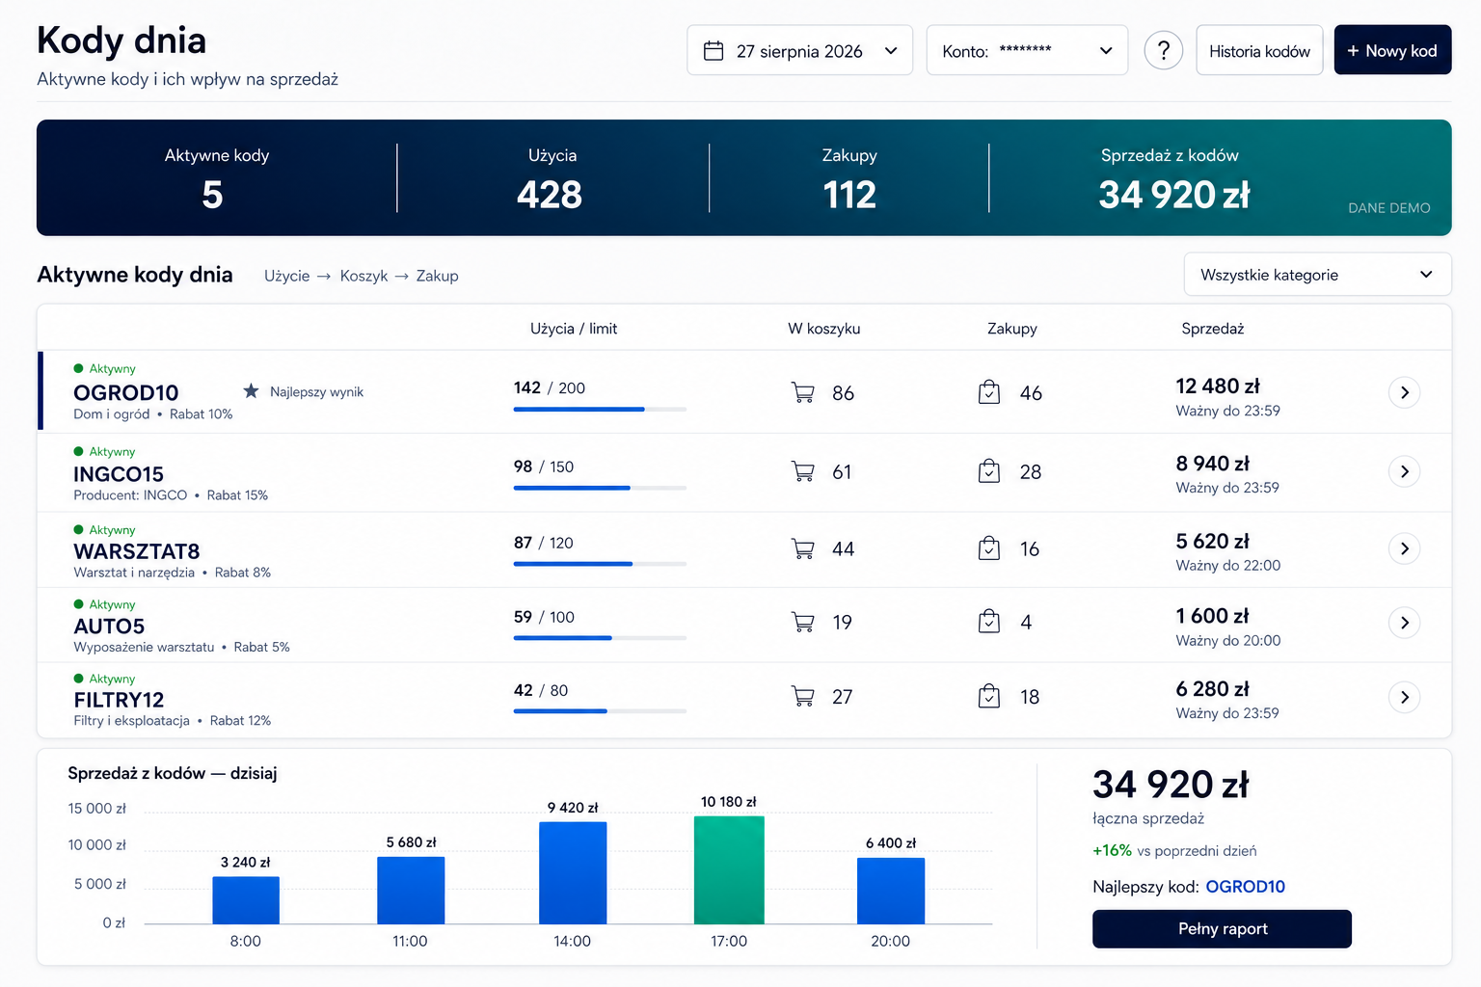Screen dimensions: 1481x987
Task: Click the AUTO5 code name
Action: [109, 627]
